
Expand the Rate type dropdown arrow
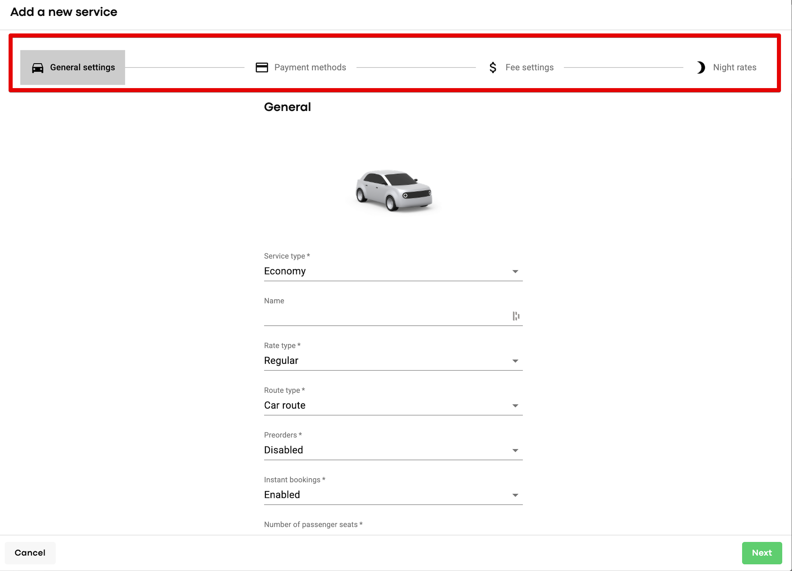(515, 361)
